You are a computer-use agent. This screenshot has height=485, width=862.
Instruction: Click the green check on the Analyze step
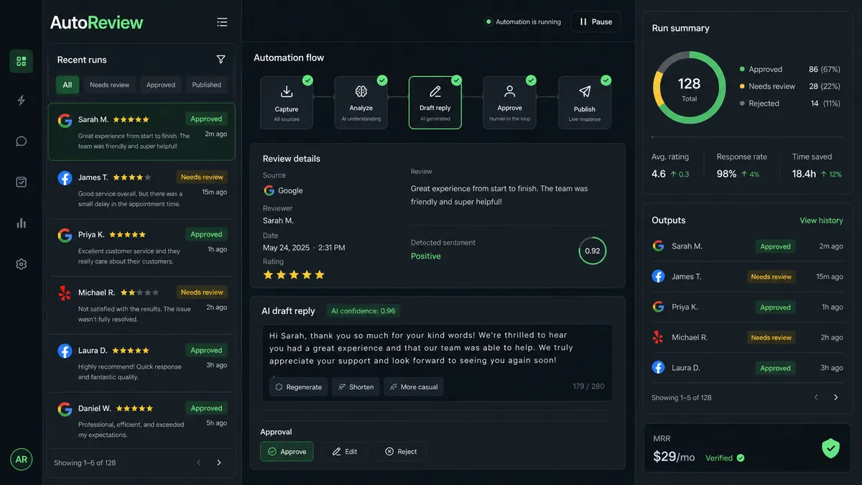click(x=382, y=80)
